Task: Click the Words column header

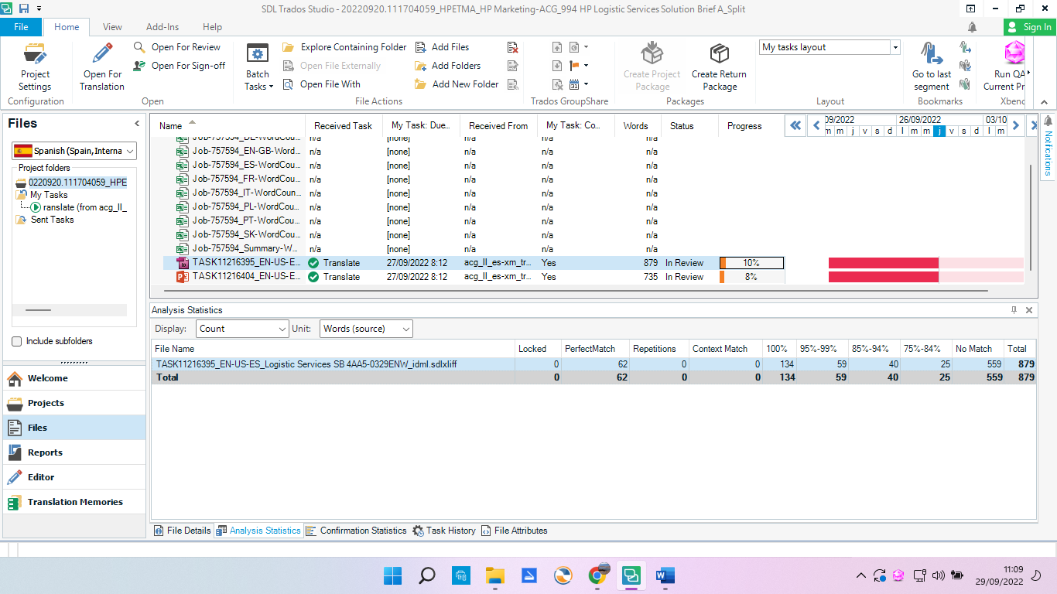Action: point(637,125)
